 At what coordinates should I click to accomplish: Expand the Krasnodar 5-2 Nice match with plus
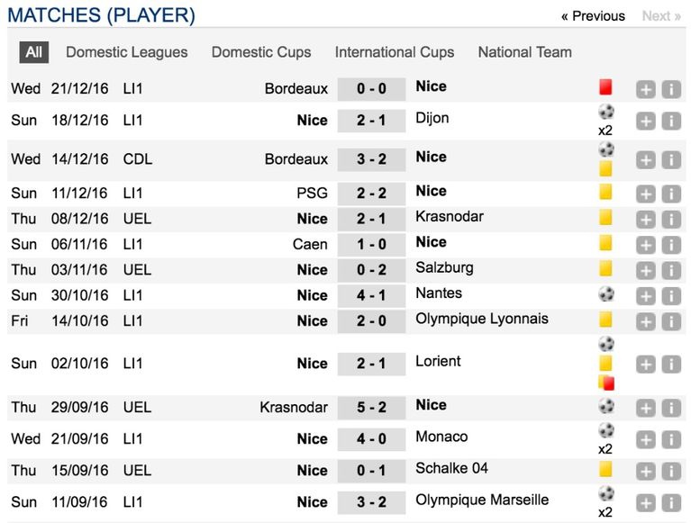tap(645, 408)
